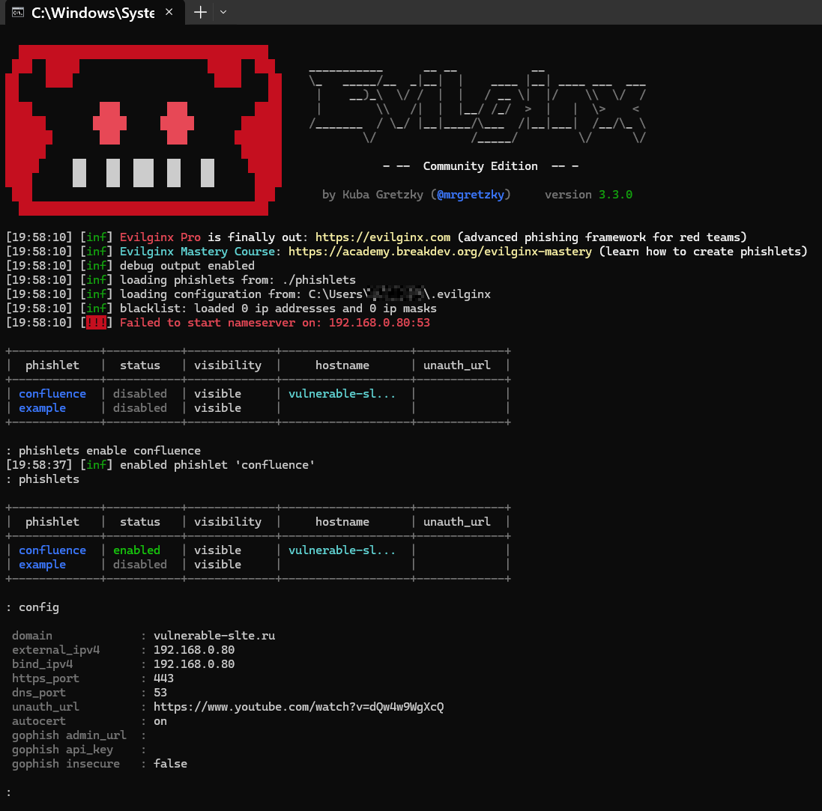Screen dimensions: 822x811
Task: Select the C:\Windows\Syste tab
Action: [x=95, y=12]
